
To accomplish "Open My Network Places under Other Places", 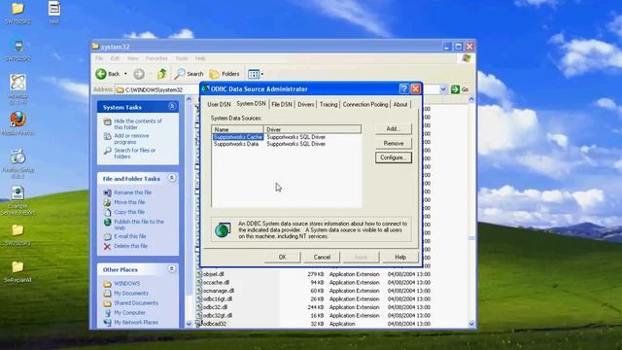I will click(136, 322).
